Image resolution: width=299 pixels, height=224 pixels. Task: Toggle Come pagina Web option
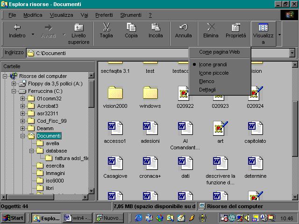220,52
